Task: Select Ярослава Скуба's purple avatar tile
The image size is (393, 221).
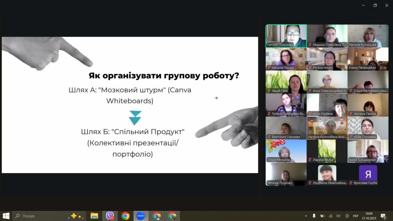Action: 368,174
